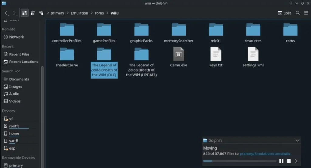Open the search tool
Viewport: 311px width, 168px height.
click(x=298, y=13)
